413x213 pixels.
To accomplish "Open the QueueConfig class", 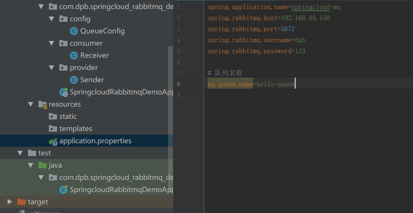I will (102, 31).
